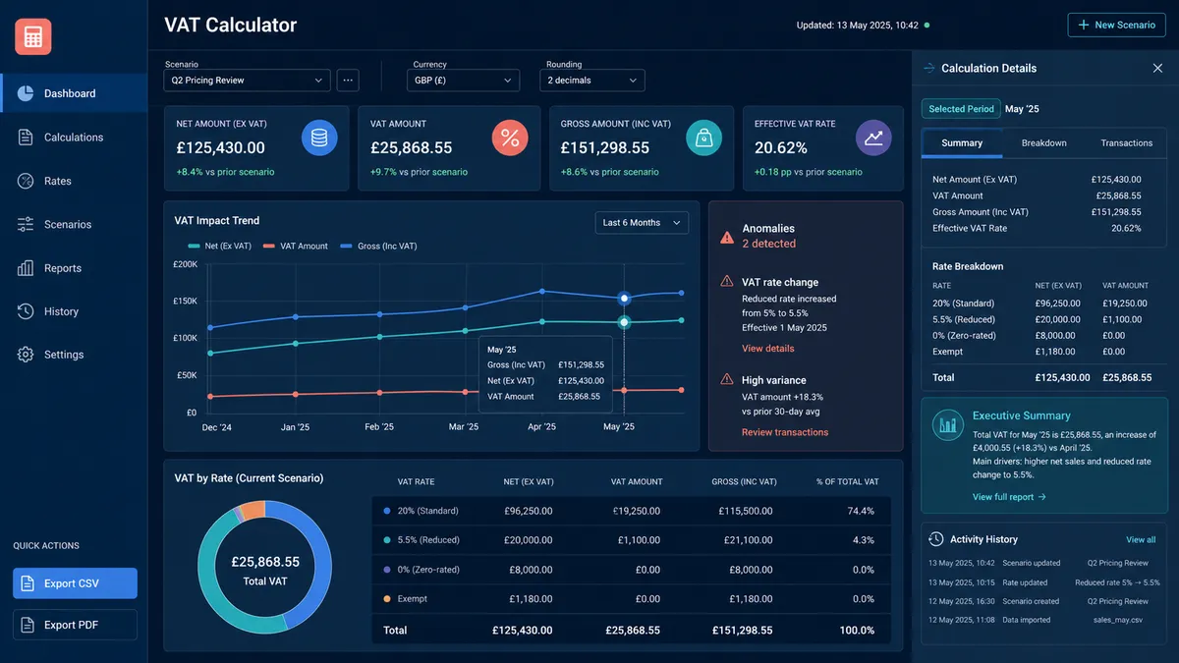
Task: Switch to the Transactions tab
Action: [1126, 143]
